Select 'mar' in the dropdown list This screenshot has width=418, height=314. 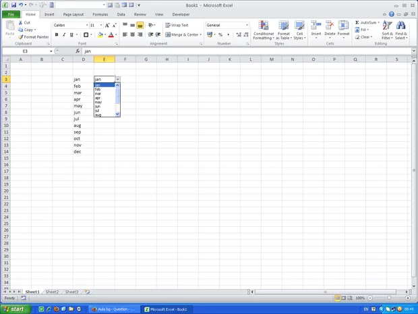coord(98,93)
